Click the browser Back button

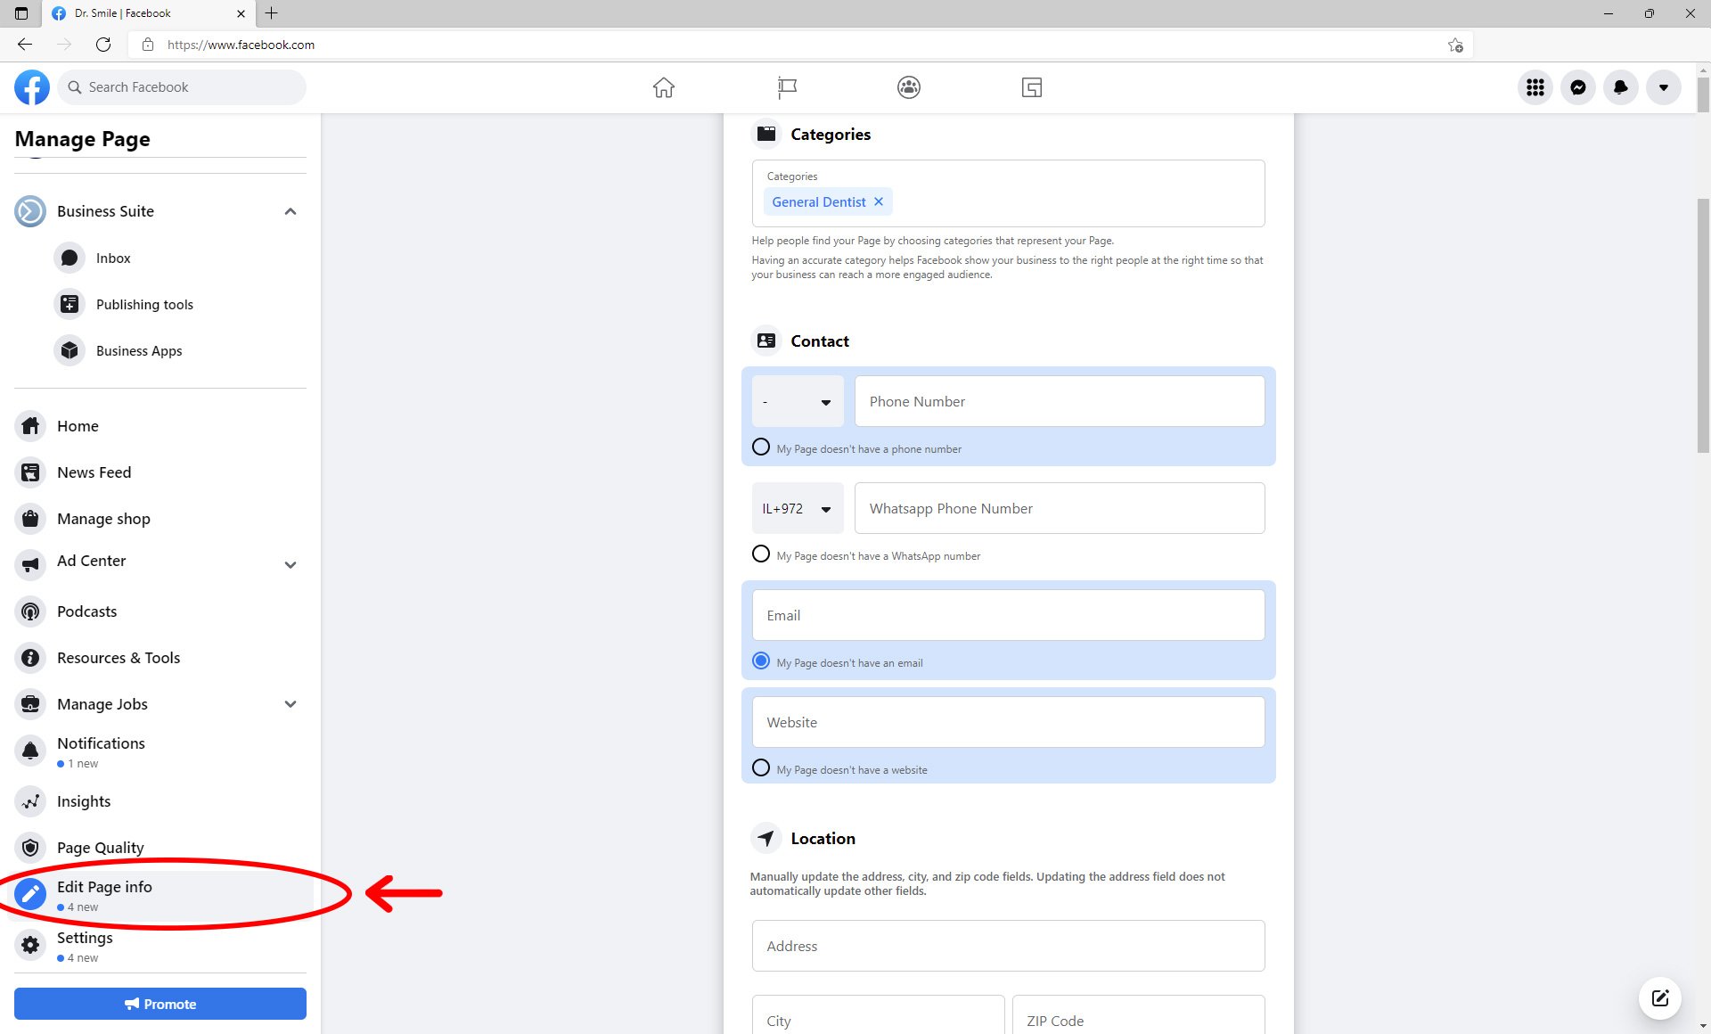point(25,45)
